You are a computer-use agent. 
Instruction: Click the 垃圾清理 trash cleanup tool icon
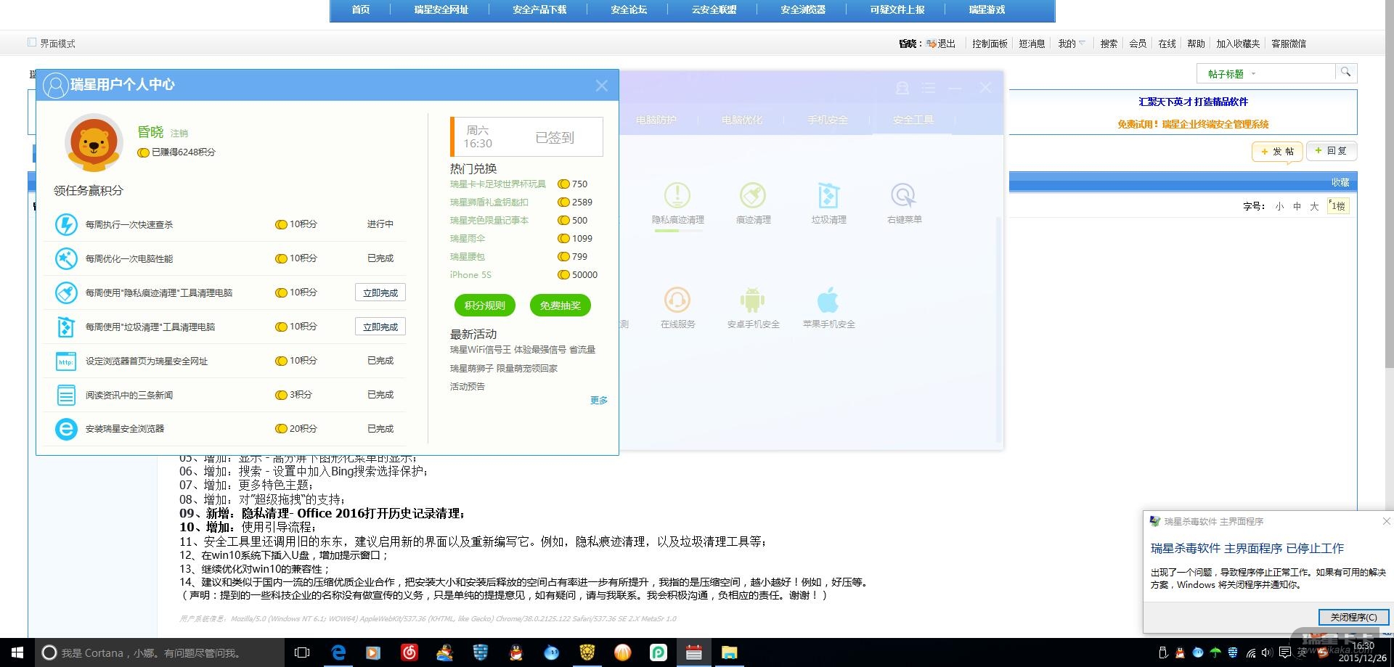pyautogui.click(x=828, y=196)
